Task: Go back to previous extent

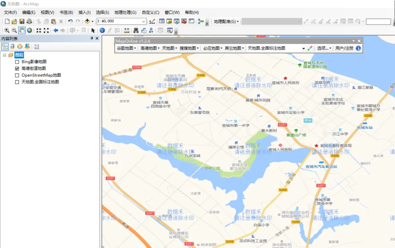Action: pos(56,30)
